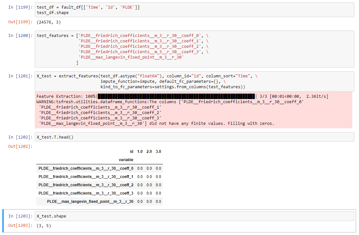Click the table column header 2.0
The width and height of the screenshot is (359, 235).
pyautogui.click(x=149, y=152)
